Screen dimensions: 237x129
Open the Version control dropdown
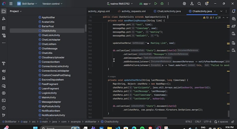[x=52, y=3]
